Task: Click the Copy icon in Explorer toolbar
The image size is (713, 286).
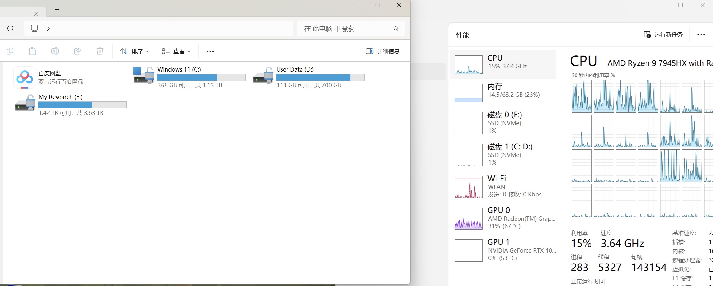Action: tap(10, 51)
